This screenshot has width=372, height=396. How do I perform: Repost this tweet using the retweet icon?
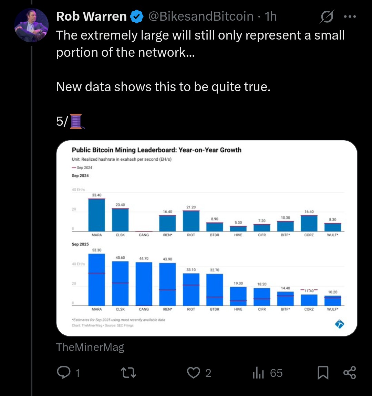coord(128,373)
